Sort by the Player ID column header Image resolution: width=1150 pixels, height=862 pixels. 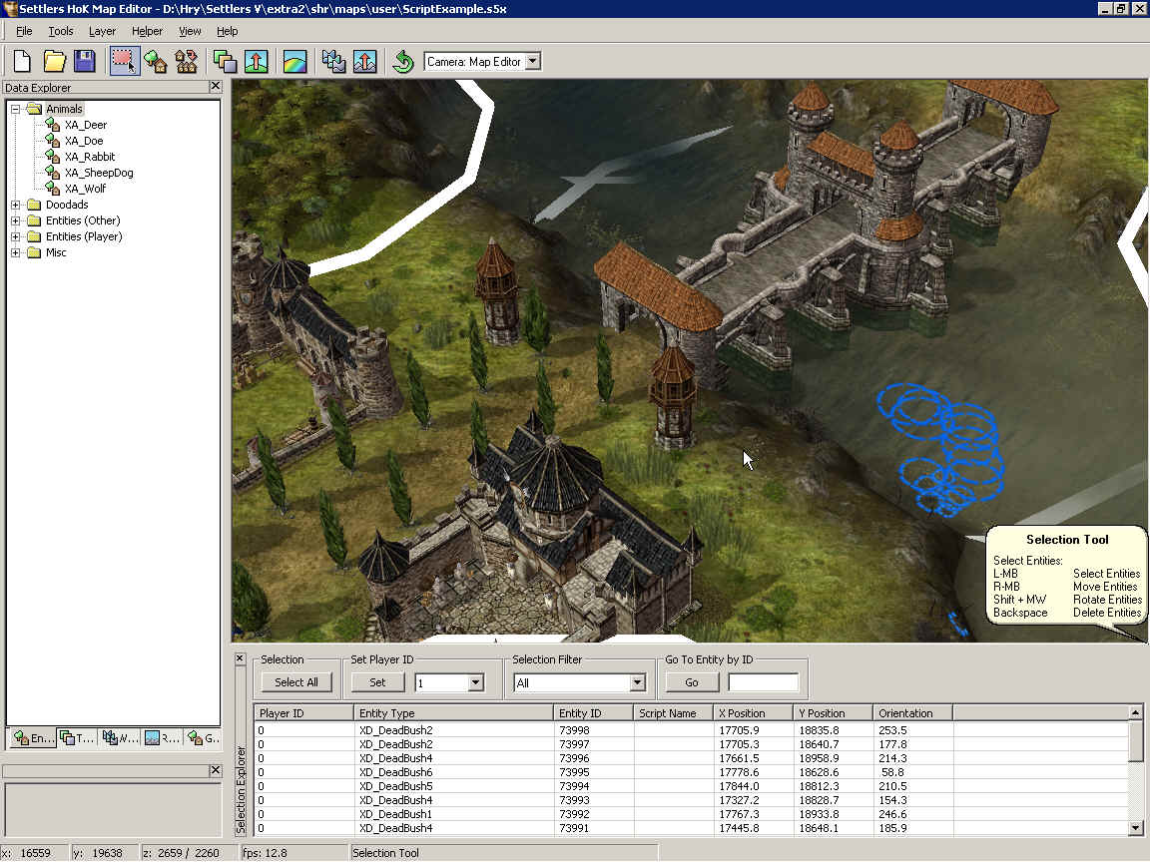pyautogui.click(x=303, y=713)
